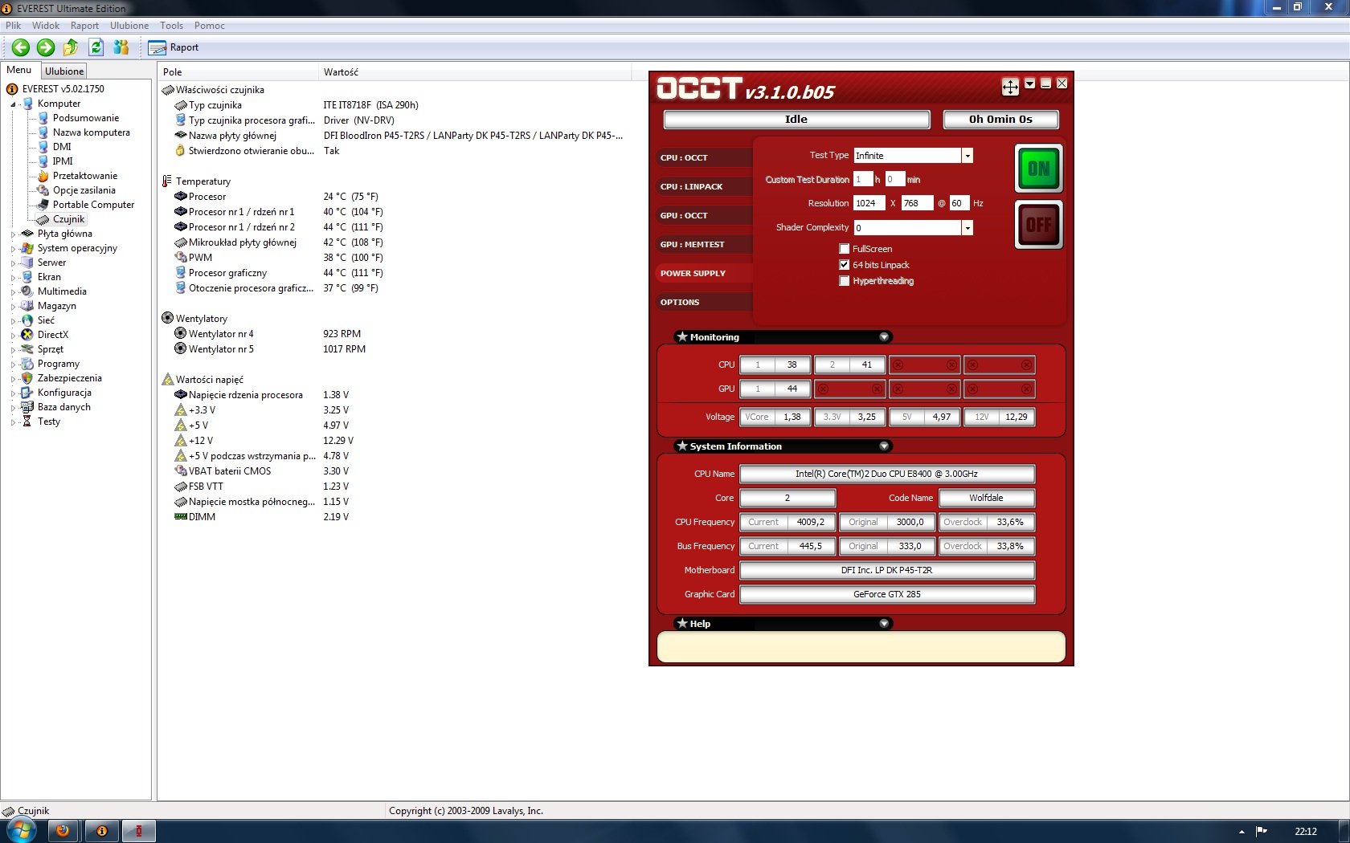Screen dimensions: 1350x843
Task: Click the Custom Test Duration minutes field
Action: click(895, 180)
